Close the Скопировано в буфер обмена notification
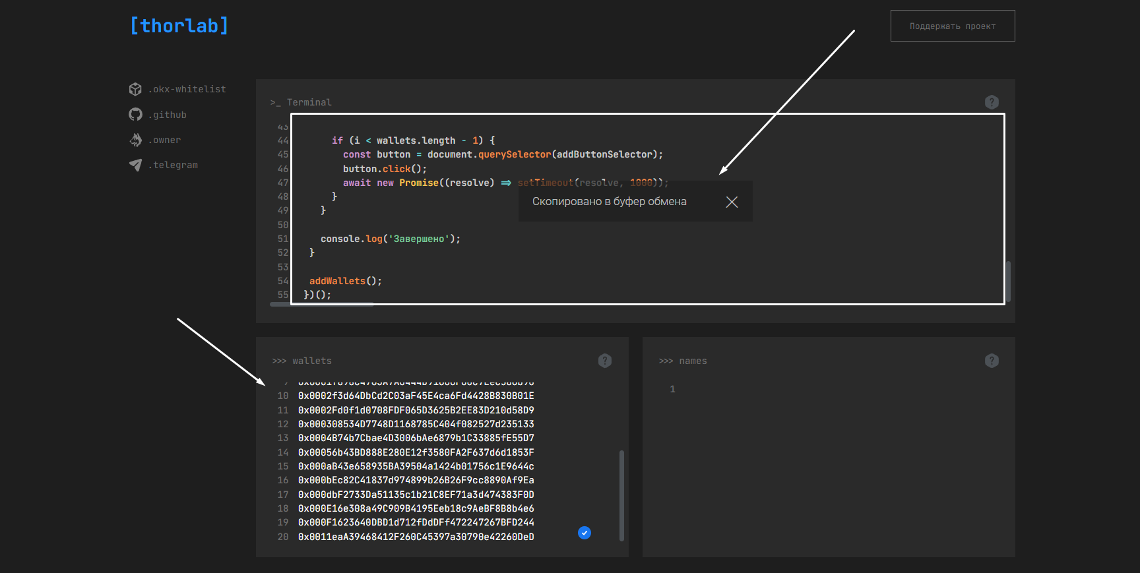Image resolution: width=1140 pixels, height=573 pixels. [732, 202]
